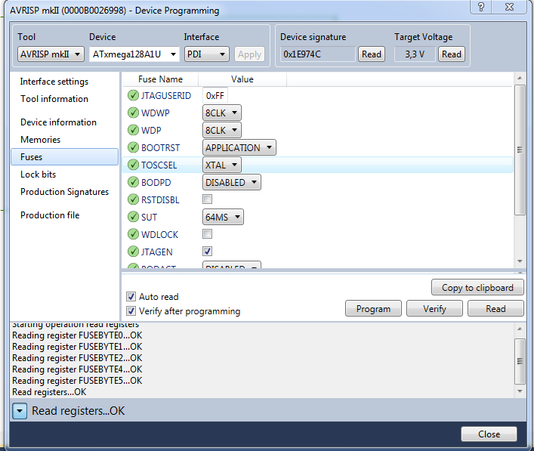534x451 pixels.
Task: Click the green status icon beside JTAGUSERID
Action: click(133, 95)
